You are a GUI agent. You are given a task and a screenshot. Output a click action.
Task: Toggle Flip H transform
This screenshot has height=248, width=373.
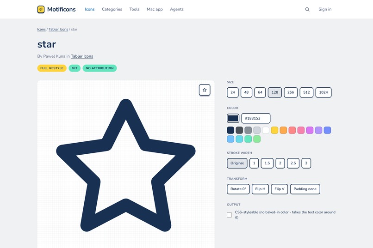click(260, 189)
